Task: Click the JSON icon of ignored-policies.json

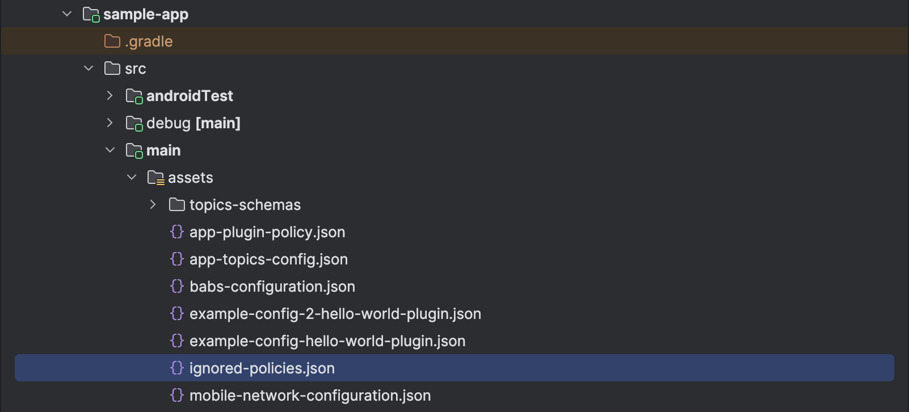Action: (x=177, y=368)
